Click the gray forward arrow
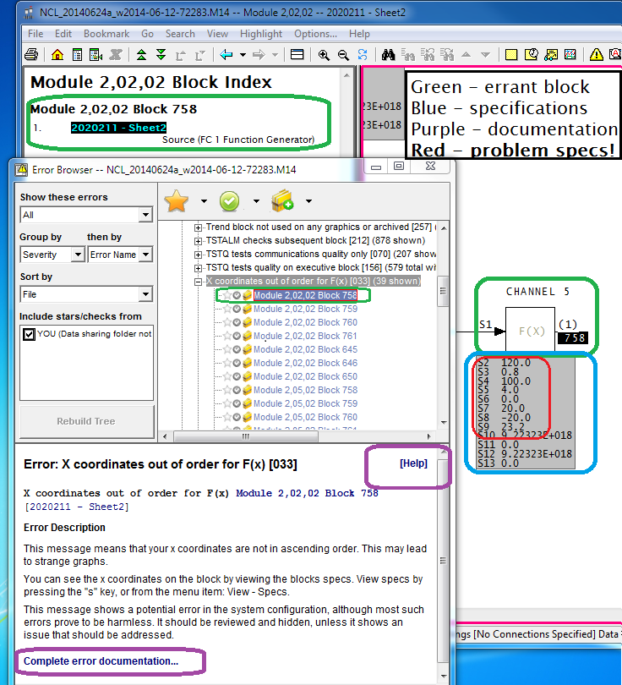The image size is (622, 685). pyautogui.click(x=259, y=55)
